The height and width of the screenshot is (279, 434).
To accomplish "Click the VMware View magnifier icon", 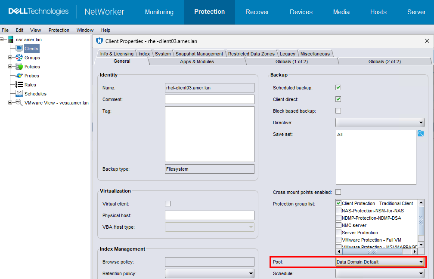I will coord(19,102).
